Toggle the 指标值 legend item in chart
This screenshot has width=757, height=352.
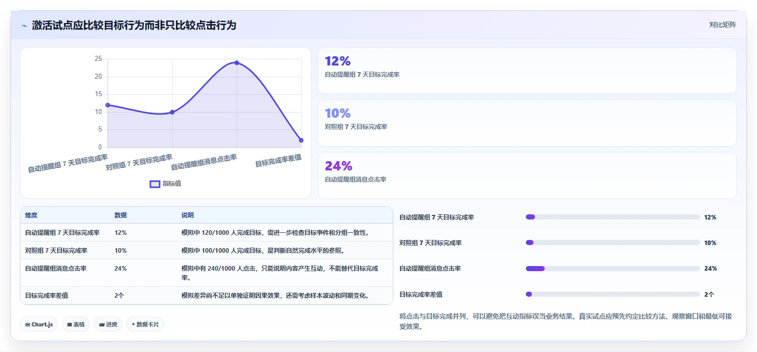point(165,184)
